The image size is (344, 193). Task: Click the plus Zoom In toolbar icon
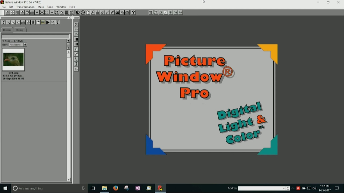coord(37,12)
